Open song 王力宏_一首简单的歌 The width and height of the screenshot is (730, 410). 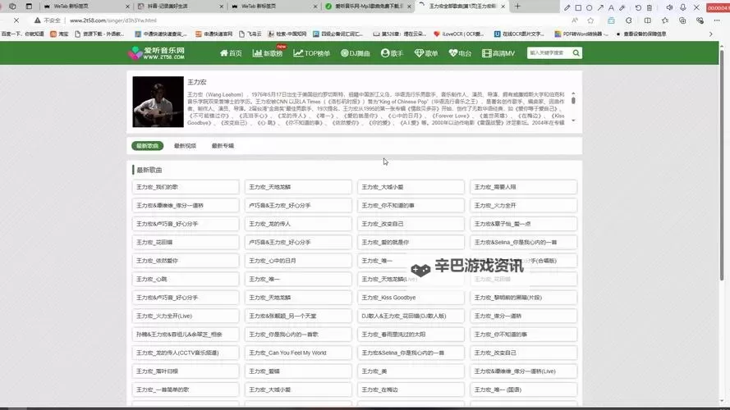(186, 389)
